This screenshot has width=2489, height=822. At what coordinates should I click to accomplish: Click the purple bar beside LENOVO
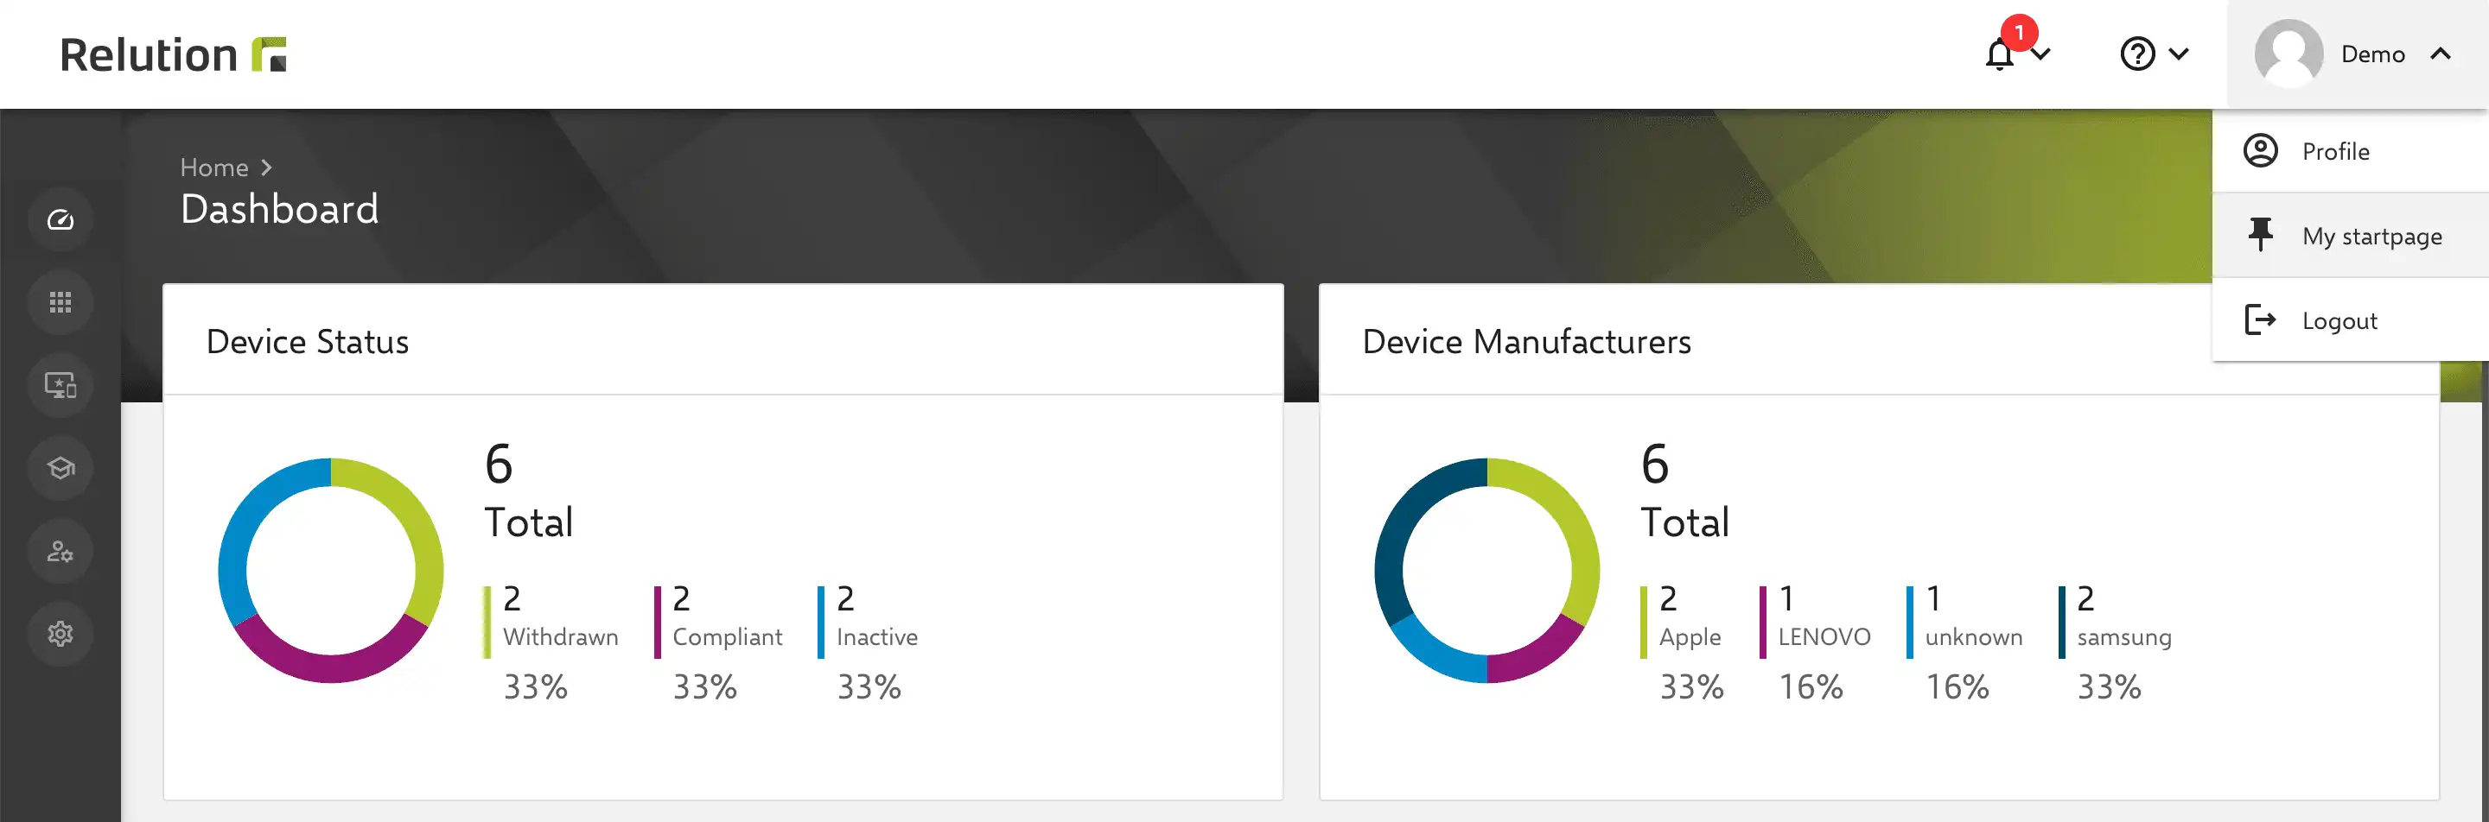(1762, 623)
